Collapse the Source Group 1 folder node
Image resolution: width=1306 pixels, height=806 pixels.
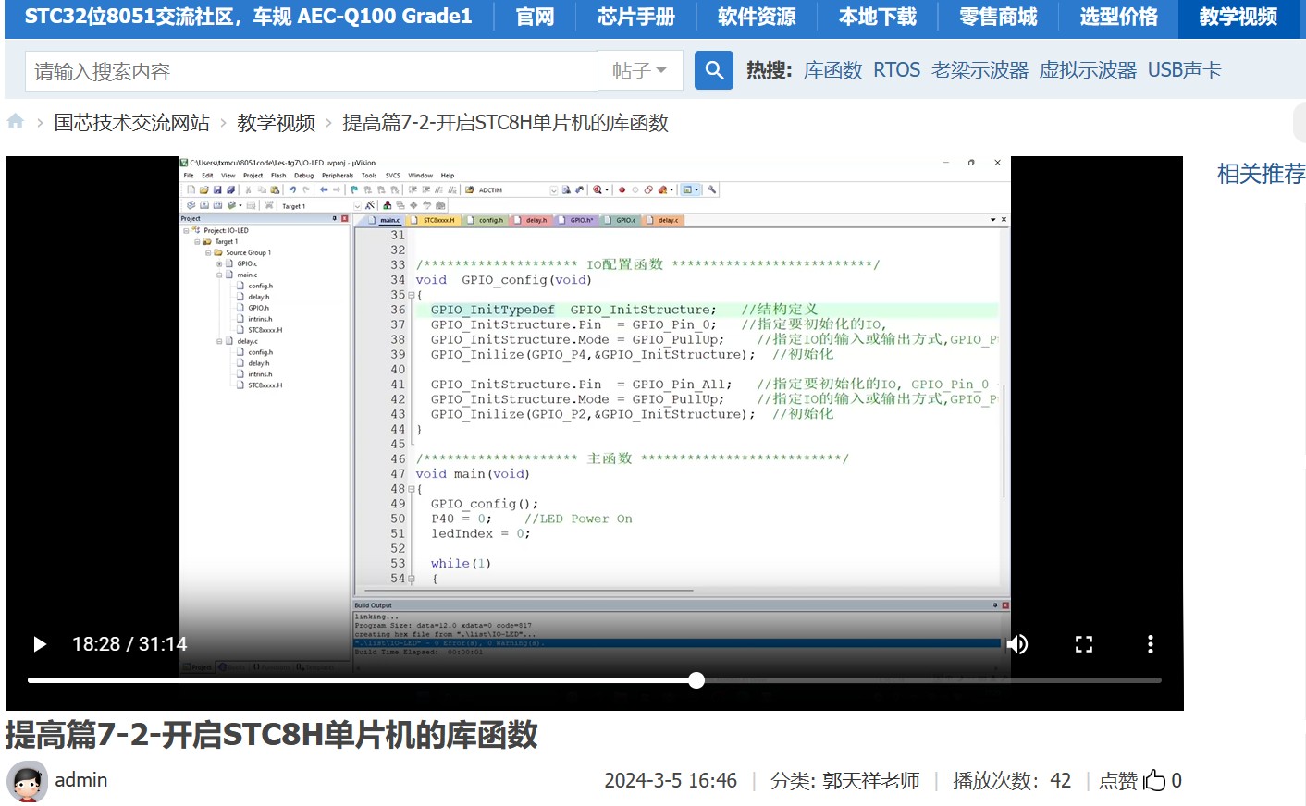[208, 252]
